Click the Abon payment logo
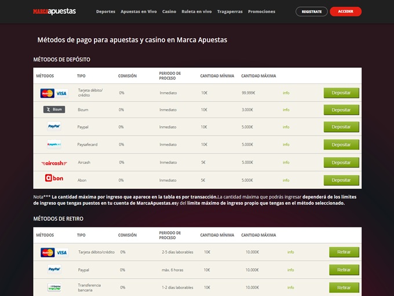Viewport: 394px width, 296px height. [54, 179]
